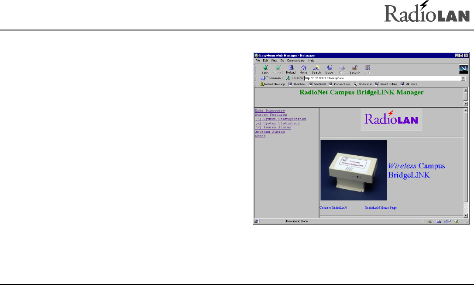
Task: Open RadioLAN Home Page link
Action: click(381, 208)
